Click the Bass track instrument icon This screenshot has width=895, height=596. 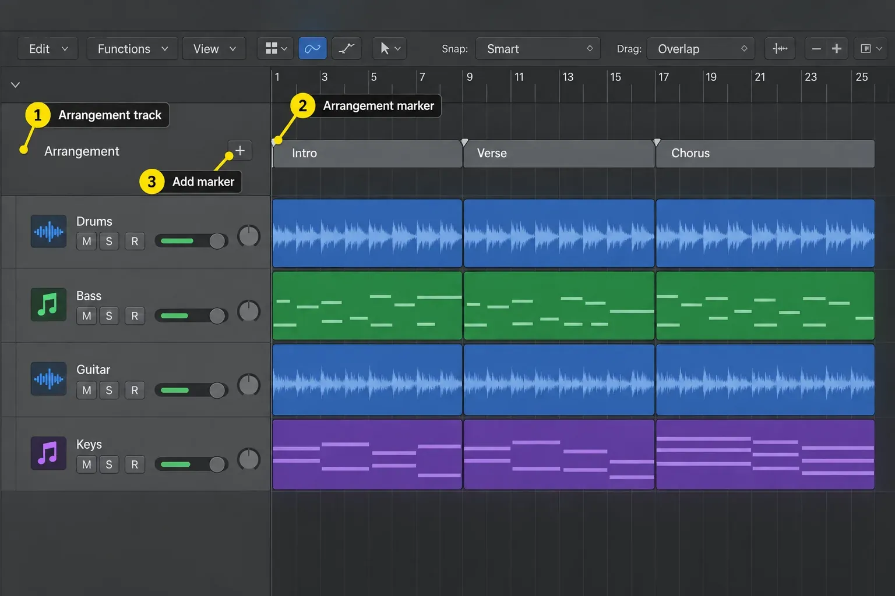48,304
